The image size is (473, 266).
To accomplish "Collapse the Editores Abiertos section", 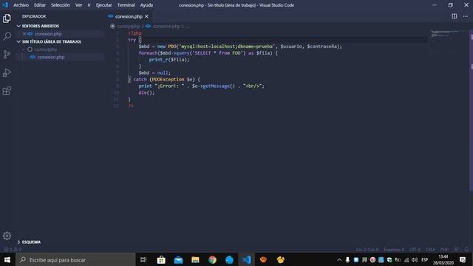I will 18,26.
